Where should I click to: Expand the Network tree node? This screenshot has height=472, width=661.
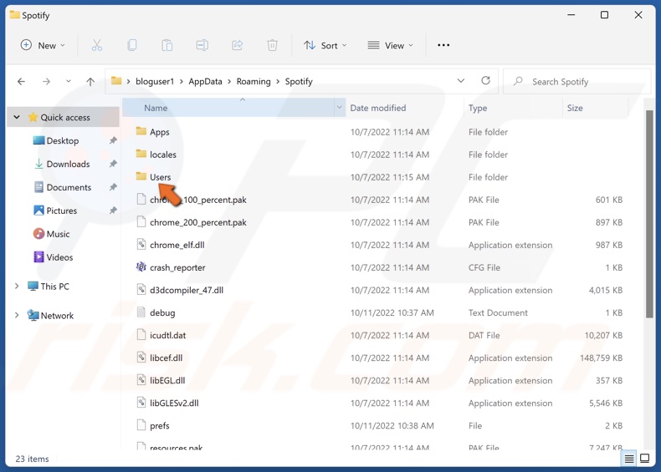pos(17,315)
